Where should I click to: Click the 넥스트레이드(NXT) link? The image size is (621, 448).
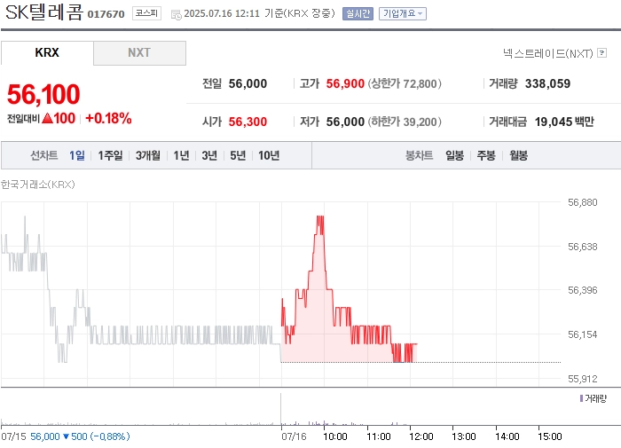[x=547, y=53]
